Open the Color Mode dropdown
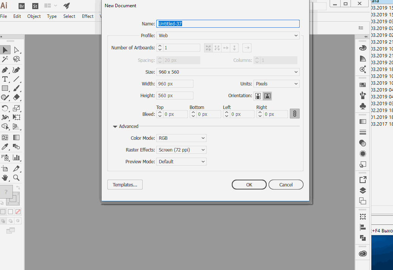This screenshot has height=270, width=393. tap(181, 138)
